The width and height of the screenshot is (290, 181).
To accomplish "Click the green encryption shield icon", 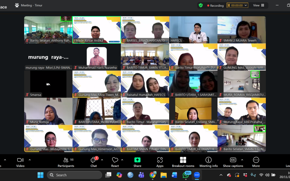I will point(201,5).
